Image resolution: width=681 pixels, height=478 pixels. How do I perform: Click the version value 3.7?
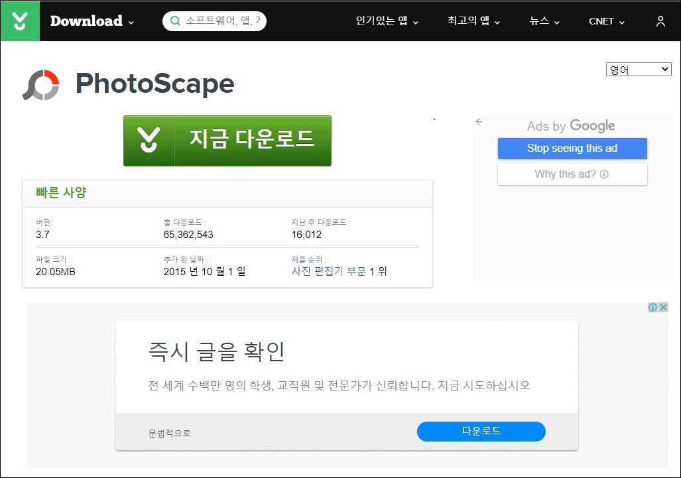[42, 235]
